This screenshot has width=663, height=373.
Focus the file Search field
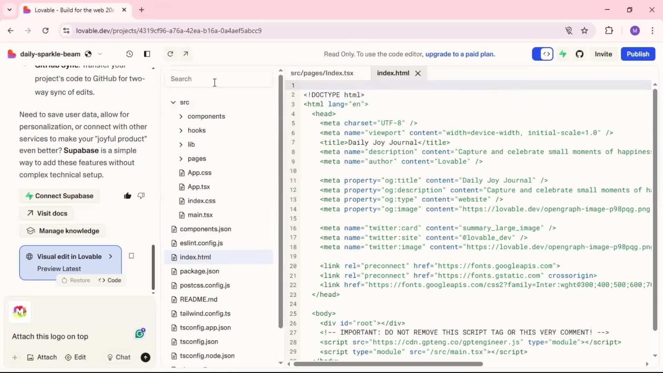(x=219, y=79)
